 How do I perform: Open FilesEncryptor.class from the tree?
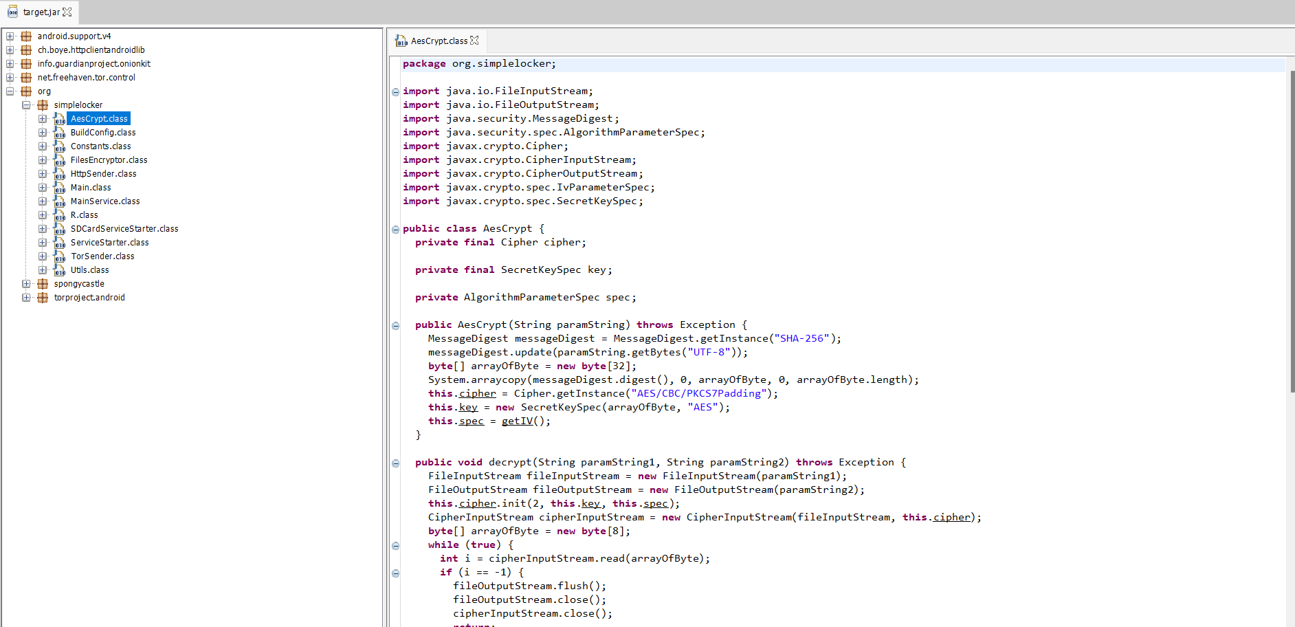[109, 160]
